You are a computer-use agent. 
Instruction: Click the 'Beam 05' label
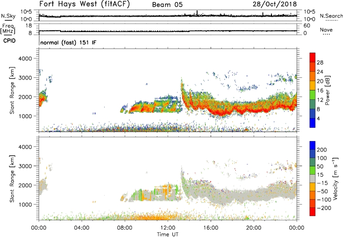[x=167, y=5]
